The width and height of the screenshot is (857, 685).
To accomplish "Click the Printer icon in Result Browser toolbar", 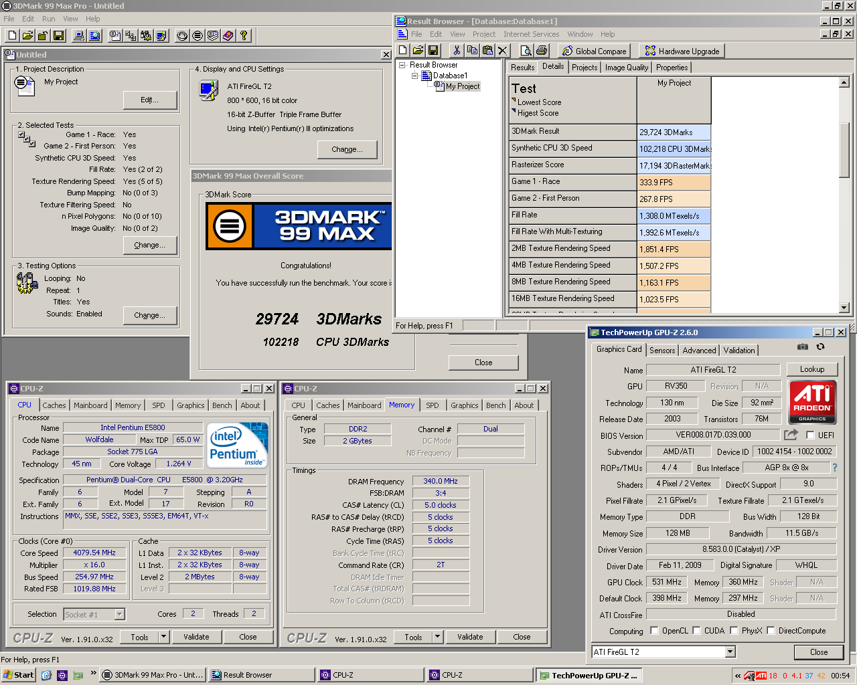I will [542, 50].
